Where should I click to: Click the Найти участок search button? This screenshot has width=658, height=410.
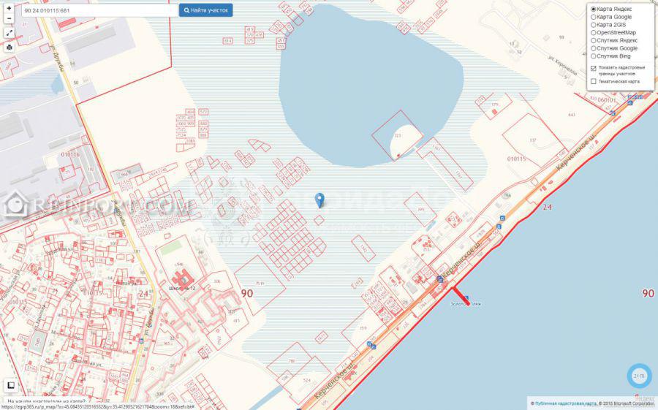pos(205,10)
